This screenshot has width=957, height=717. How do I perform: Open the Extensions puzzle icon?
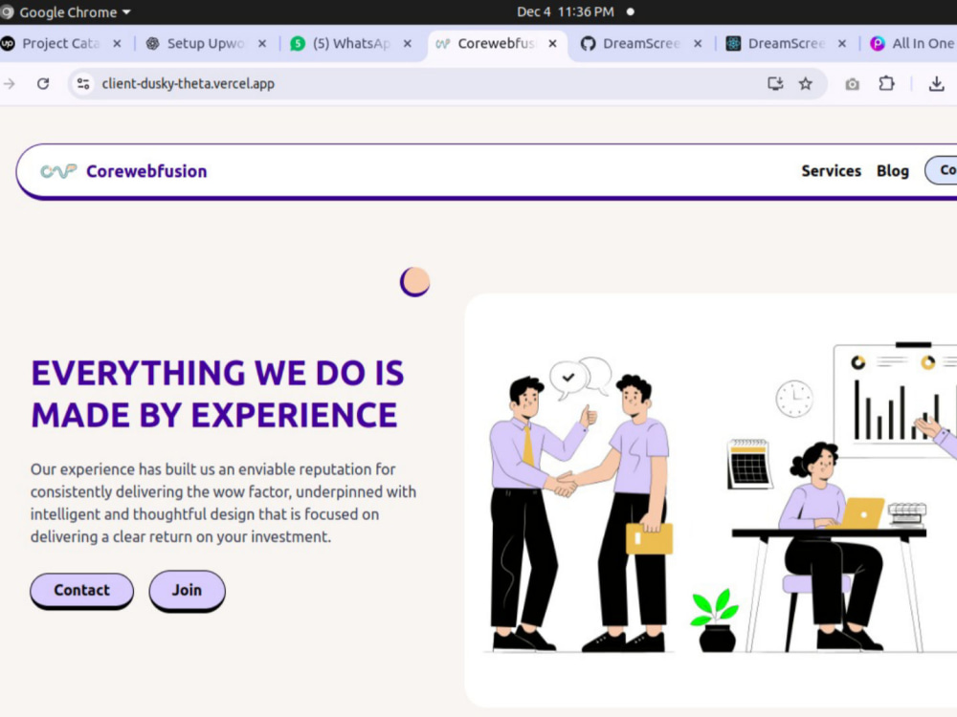point(886,83)
